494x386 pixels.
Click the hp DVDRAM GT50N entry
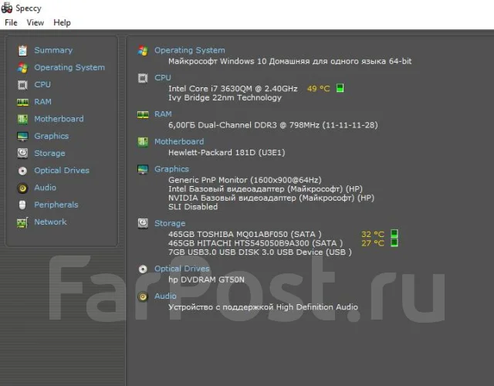tap(206, 279)
